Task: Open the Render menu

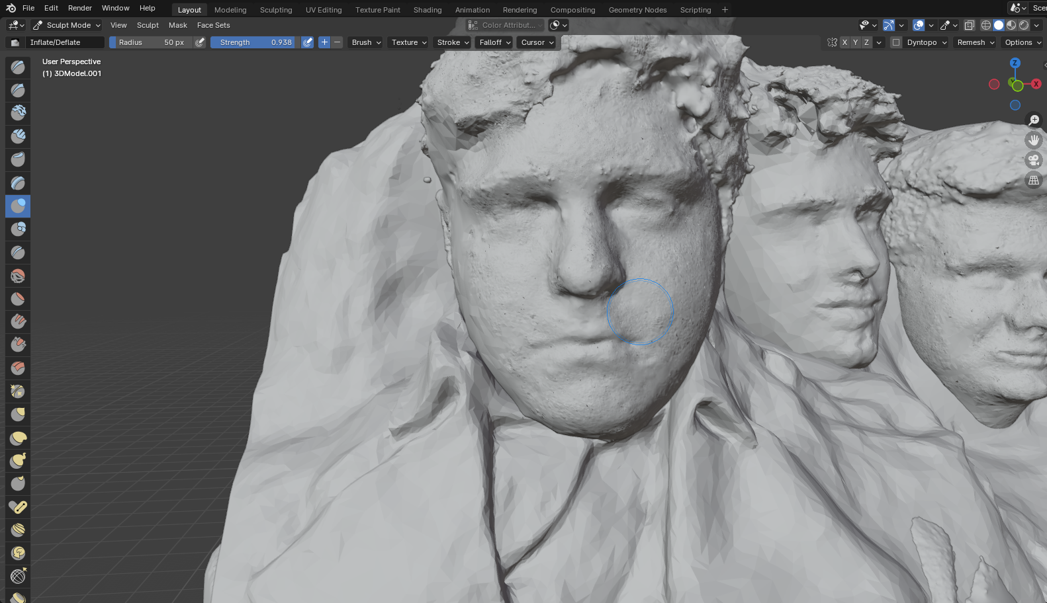Action: 80,8
